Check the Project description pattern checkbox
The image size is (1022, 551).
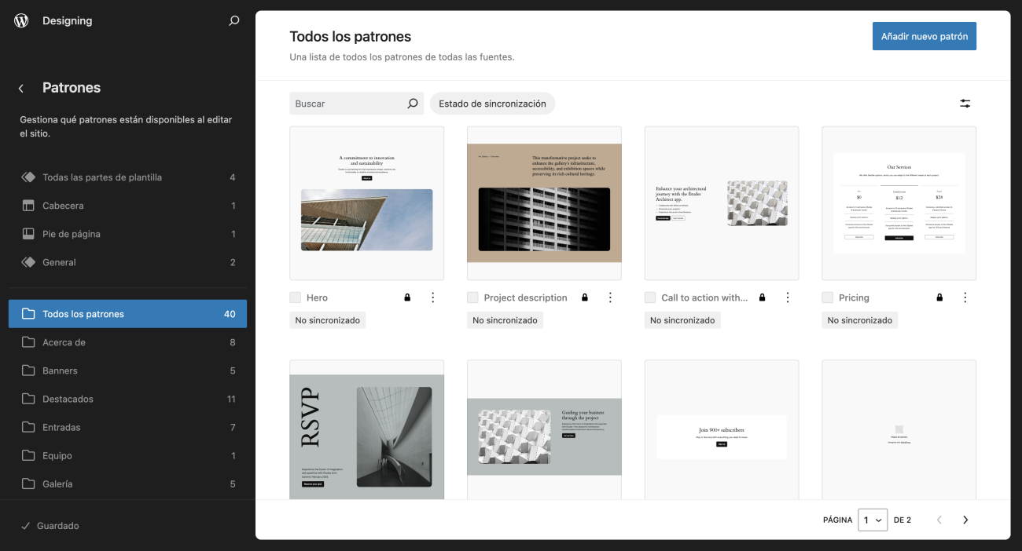pyautogui.click(x=472, y=297)
